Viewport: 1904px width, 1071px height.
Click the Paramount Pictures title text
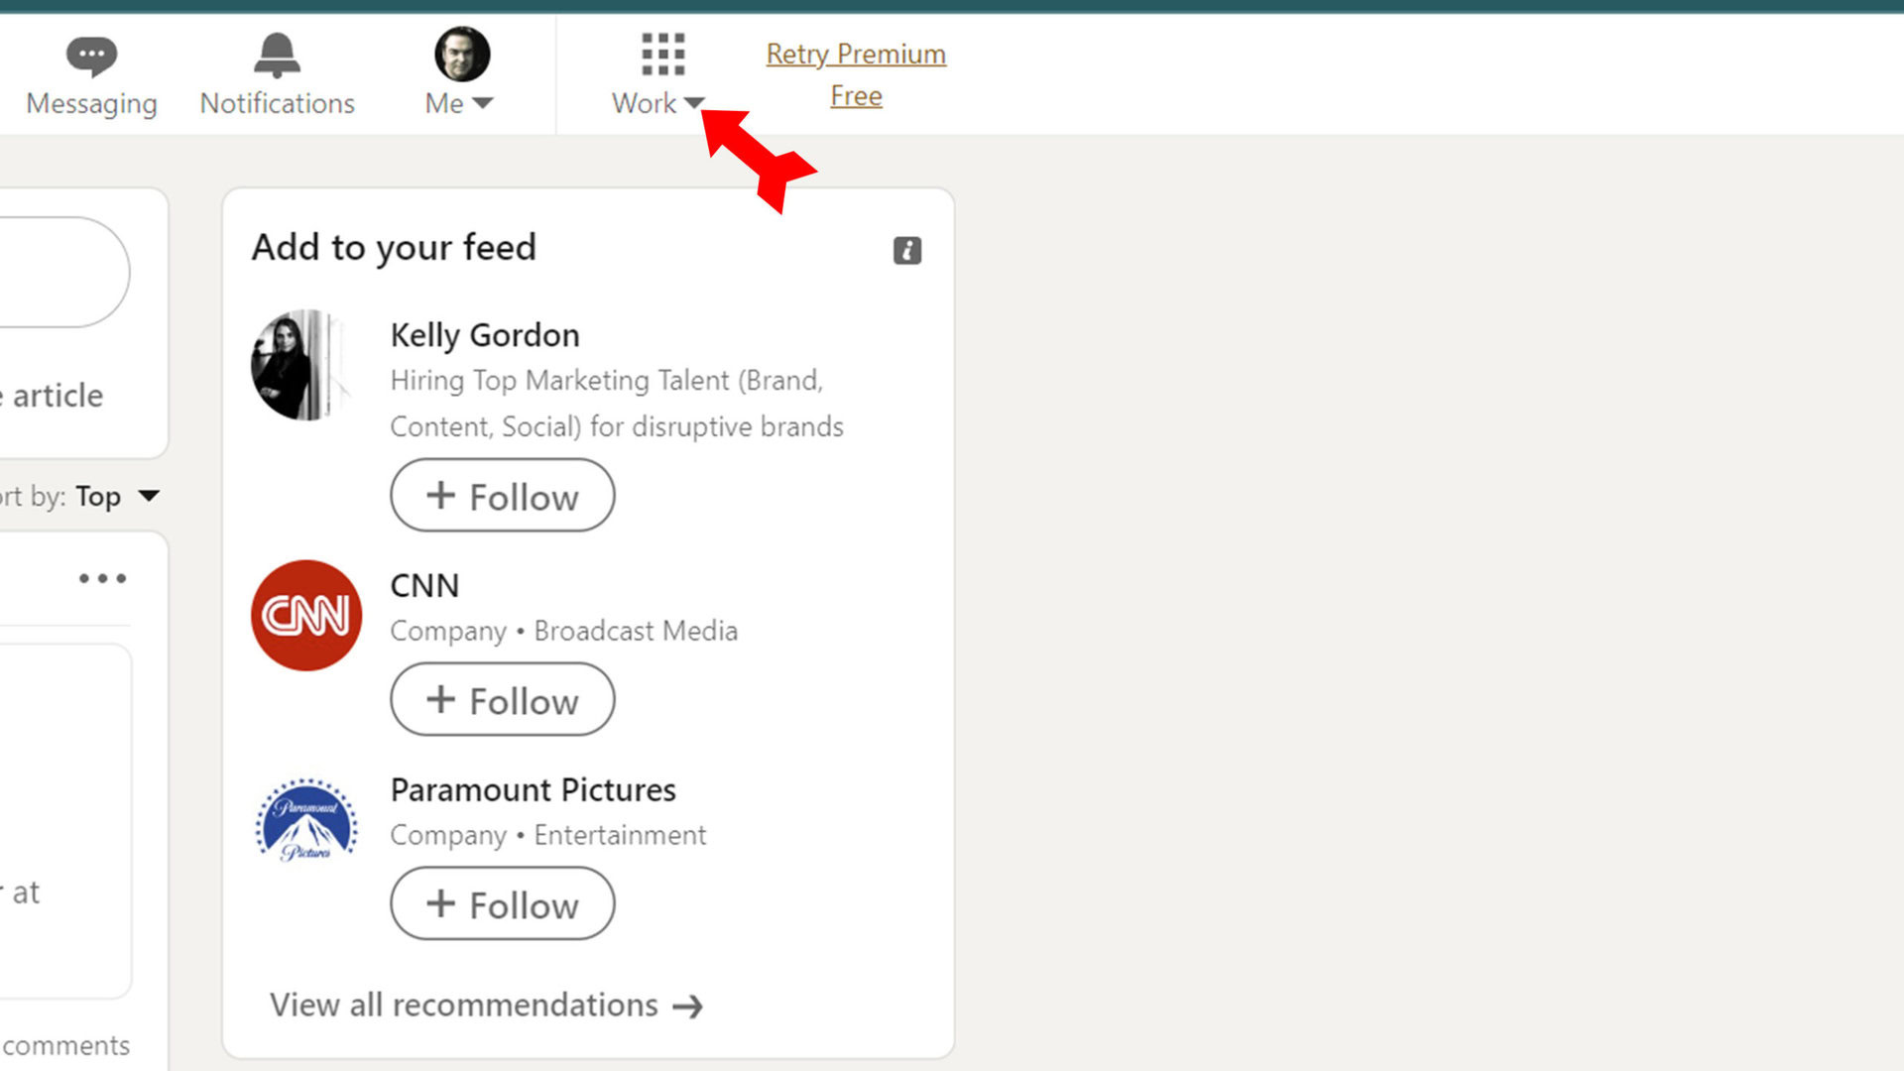click(533, 790)
